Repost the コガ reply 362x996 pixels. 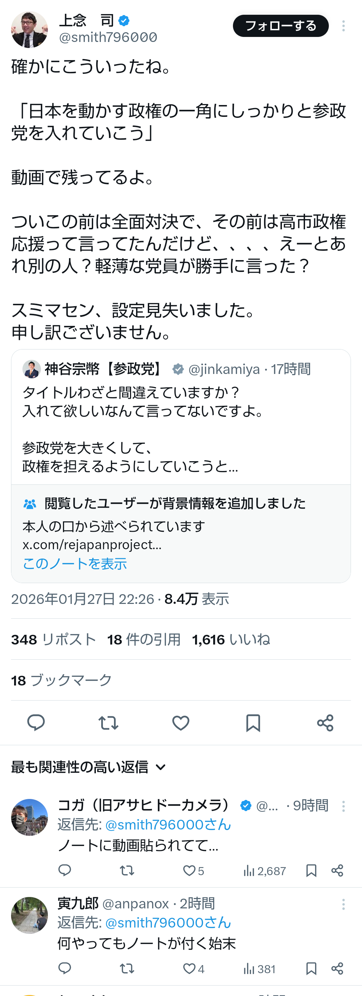coord(127,870)
